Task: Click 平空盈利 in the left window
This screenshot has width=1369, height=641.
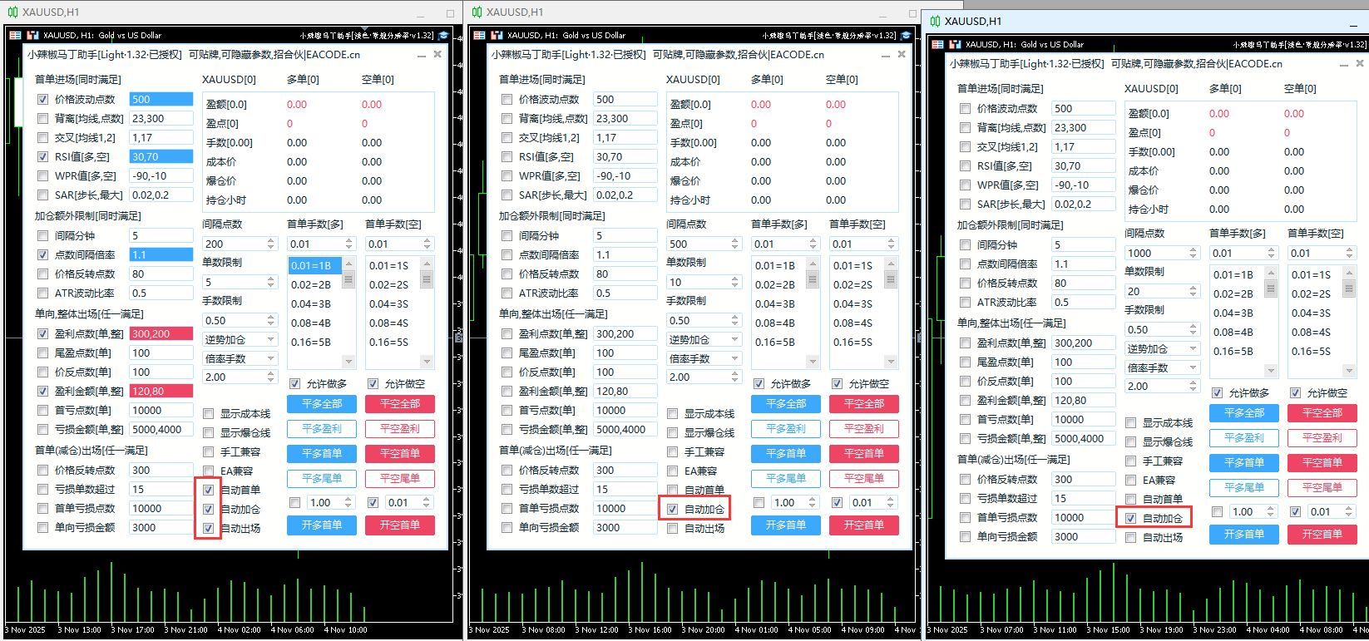Action: pyautogui.click(x=400, y=429)
